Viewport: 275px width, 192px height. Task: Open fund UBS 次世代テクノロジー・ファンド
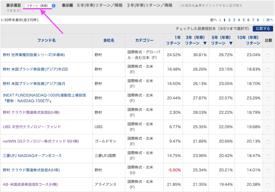32,127
